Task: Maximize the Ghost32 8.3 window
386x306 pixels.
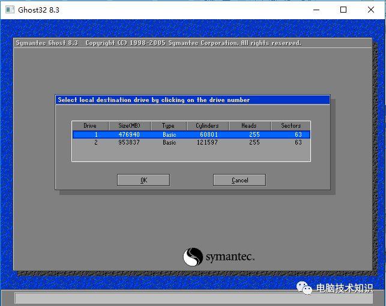Action: [343, 10]
